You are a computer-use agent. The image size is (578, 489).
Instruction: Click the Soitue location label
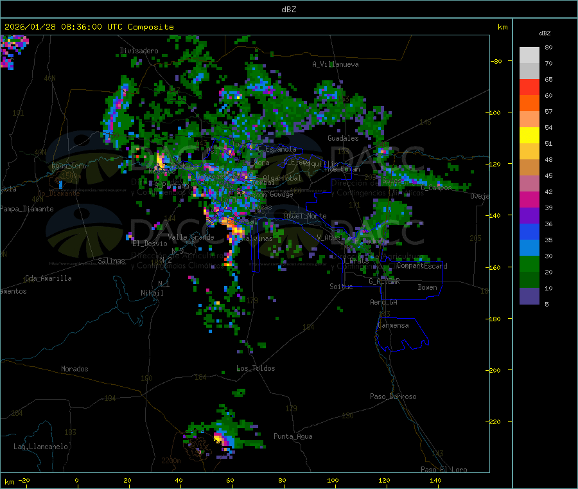pos(341,287)
